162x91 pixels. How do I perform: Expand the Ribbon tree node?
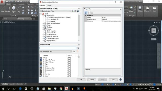point(43,25)
